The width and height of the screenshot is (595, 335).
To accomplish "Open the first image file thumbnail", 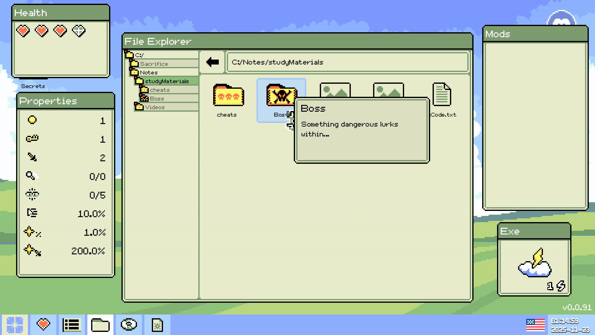I will click(x=335, y=90).
